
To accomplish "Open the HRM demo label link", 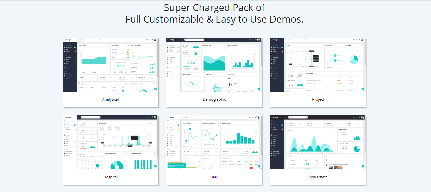I will (x=214, y=177).
